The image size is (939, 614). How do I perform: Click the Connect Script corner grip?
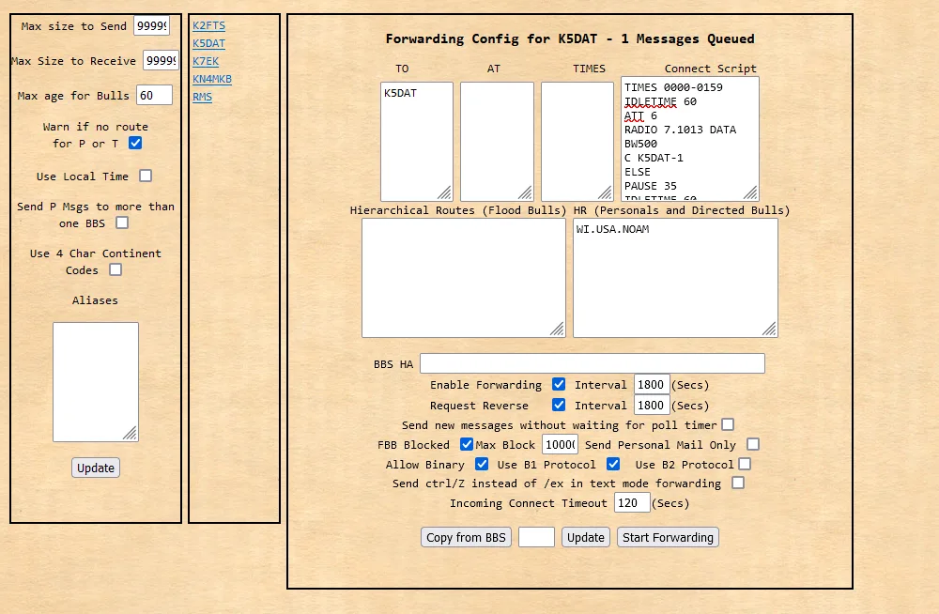750,192
